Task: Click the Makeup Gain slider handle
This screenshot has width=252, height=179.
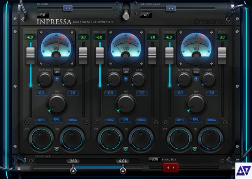Action: pyautogui.click(x=170, y=8)
